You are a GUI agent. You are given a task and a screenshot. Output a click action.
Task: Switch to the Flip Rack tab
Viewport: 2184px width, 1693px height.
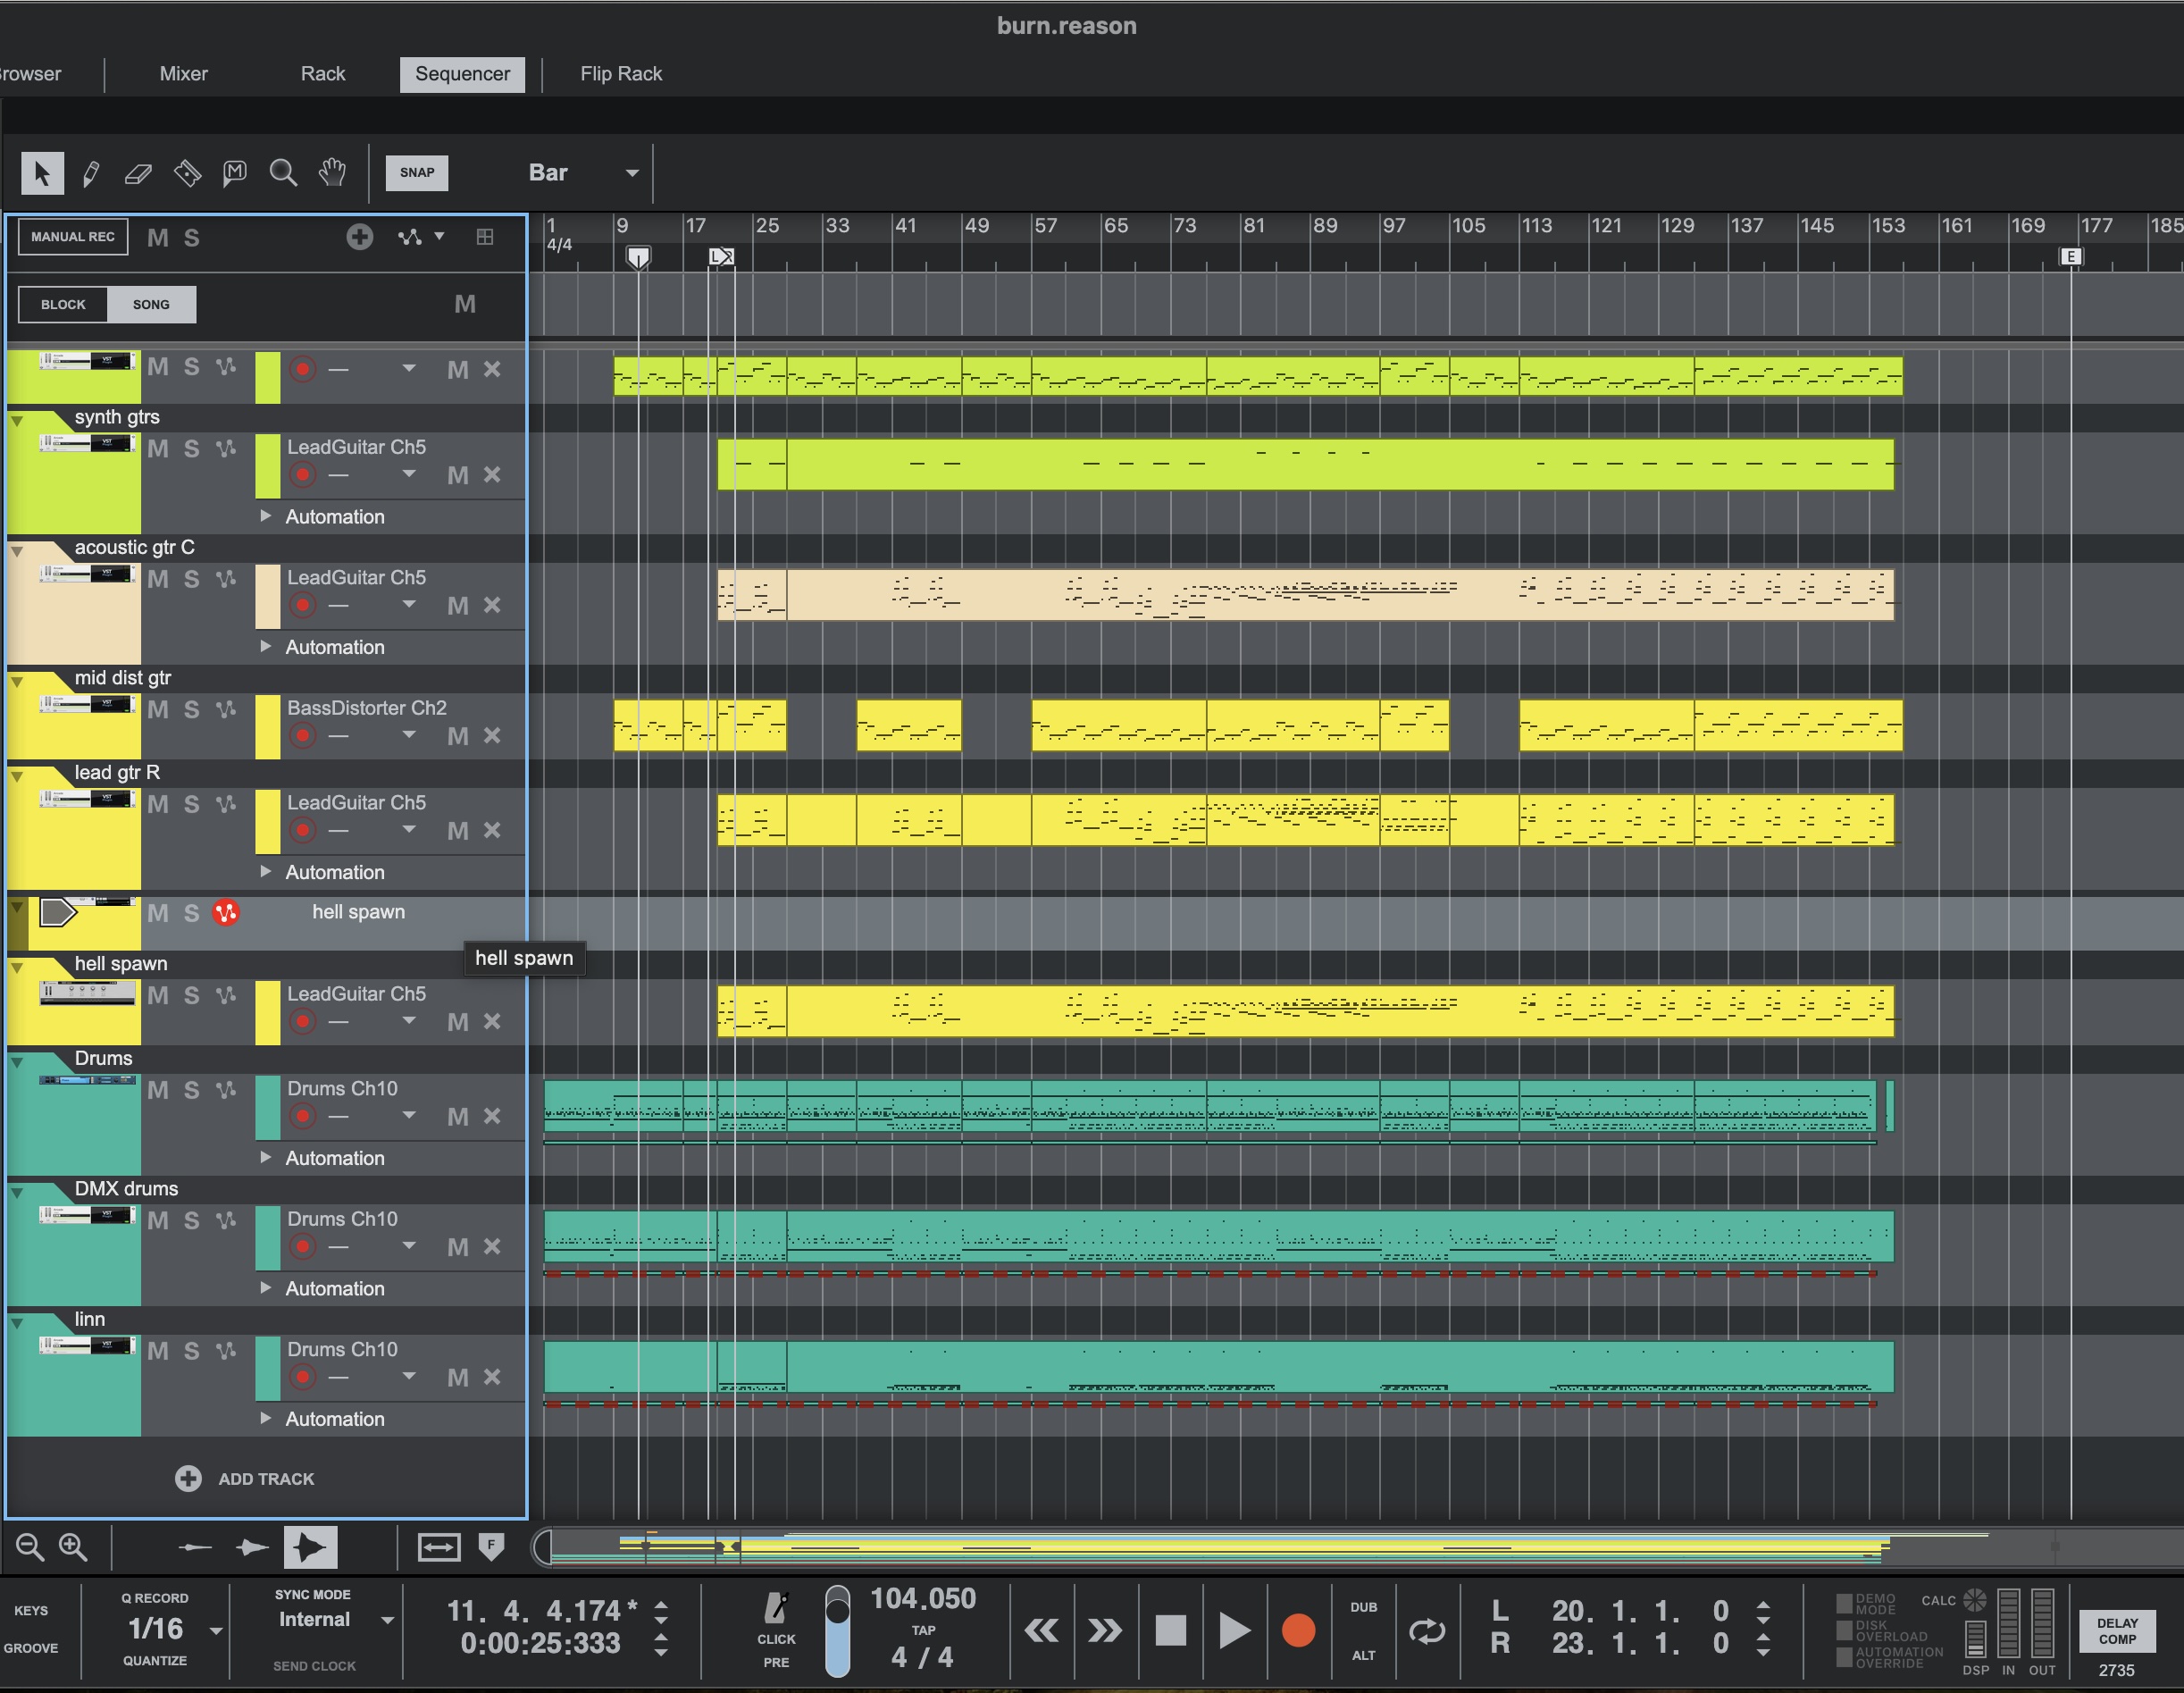point(621,74)
